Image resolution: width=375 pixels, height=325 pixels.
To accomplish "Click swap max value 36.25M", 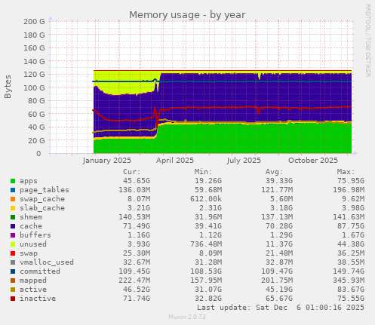I will coord(351,253).
